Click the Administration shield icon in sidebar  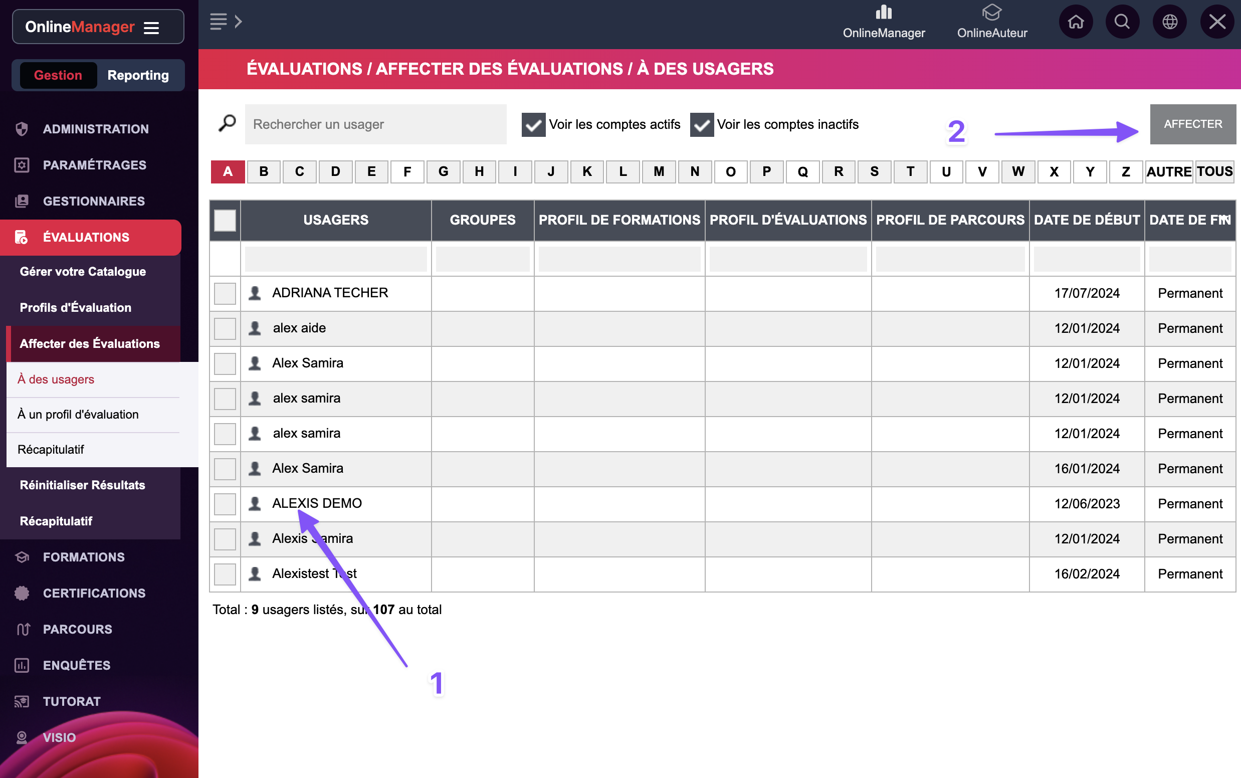point(22,129)
